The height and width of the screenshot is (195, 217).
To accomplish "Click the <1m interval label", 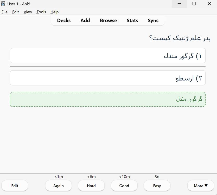I will click(x=59, y=177).
